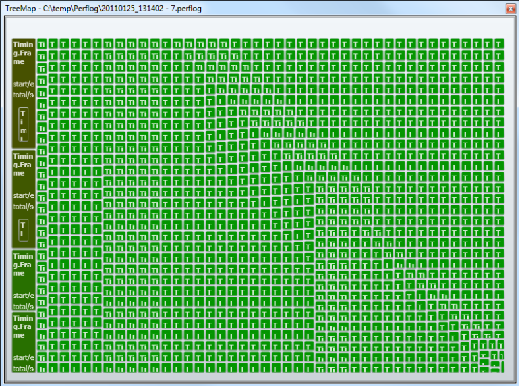Select the bottommost Timing.Frame block

pos(23,342)
